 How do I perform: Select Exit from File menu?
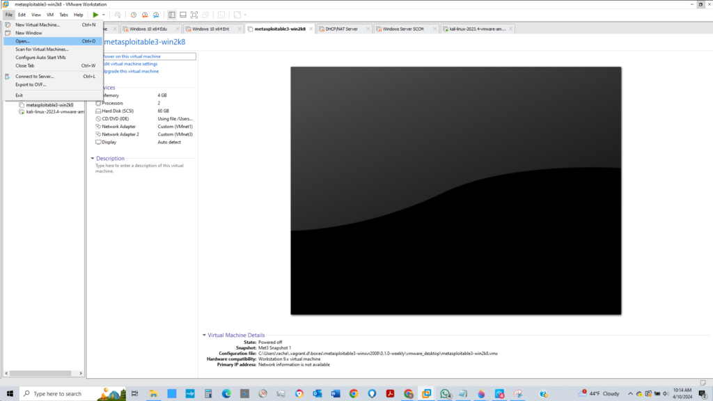(x=53, y=95)
